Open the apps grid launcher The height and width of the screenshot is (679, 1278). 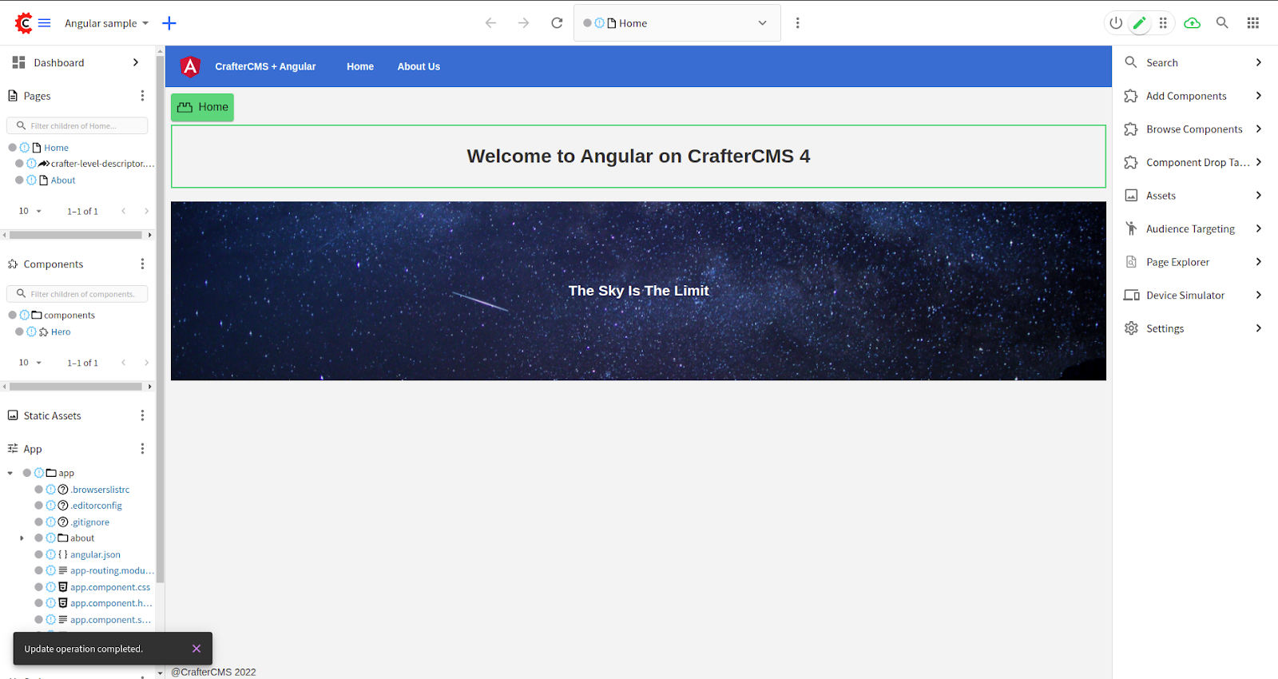point(1252,23)
